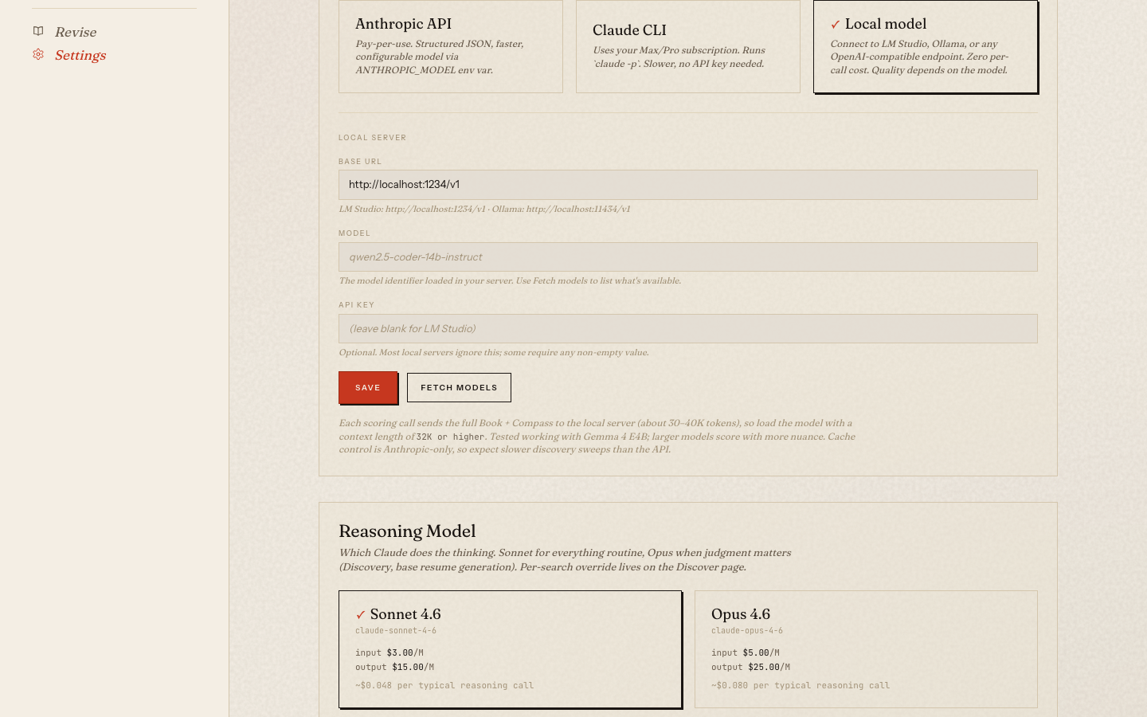Click the Opus 'input $5.00/M' price
The width and height of the screenshot is (1147, 717).
point(746,653)
